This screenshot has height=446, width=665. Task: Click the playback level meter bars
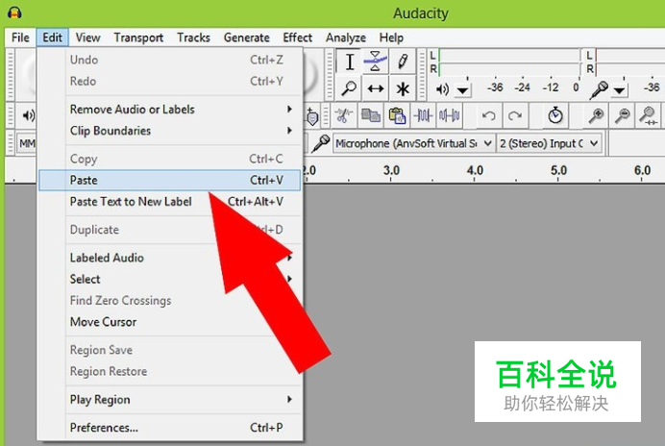pyautogui.click(x=509, y=62)
